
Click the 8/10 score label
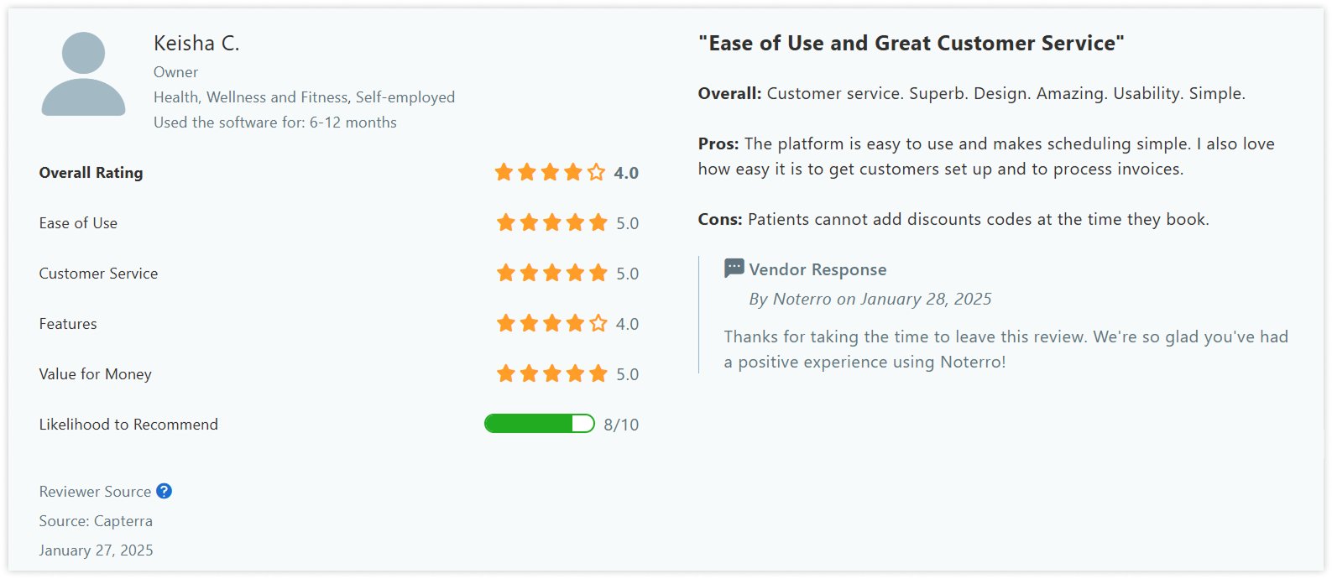click(621, 424)
